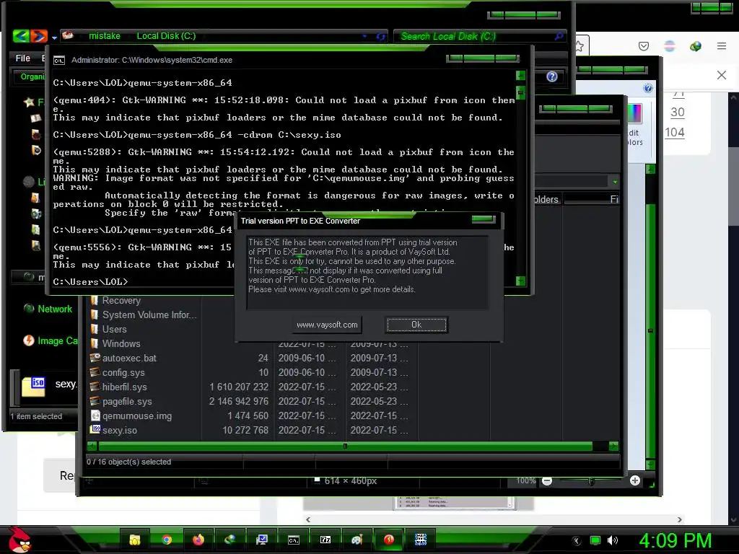Click zoom in plus button in Paint status bar
The width and height of the screenshot is (739, 554).
coord(635,480)
